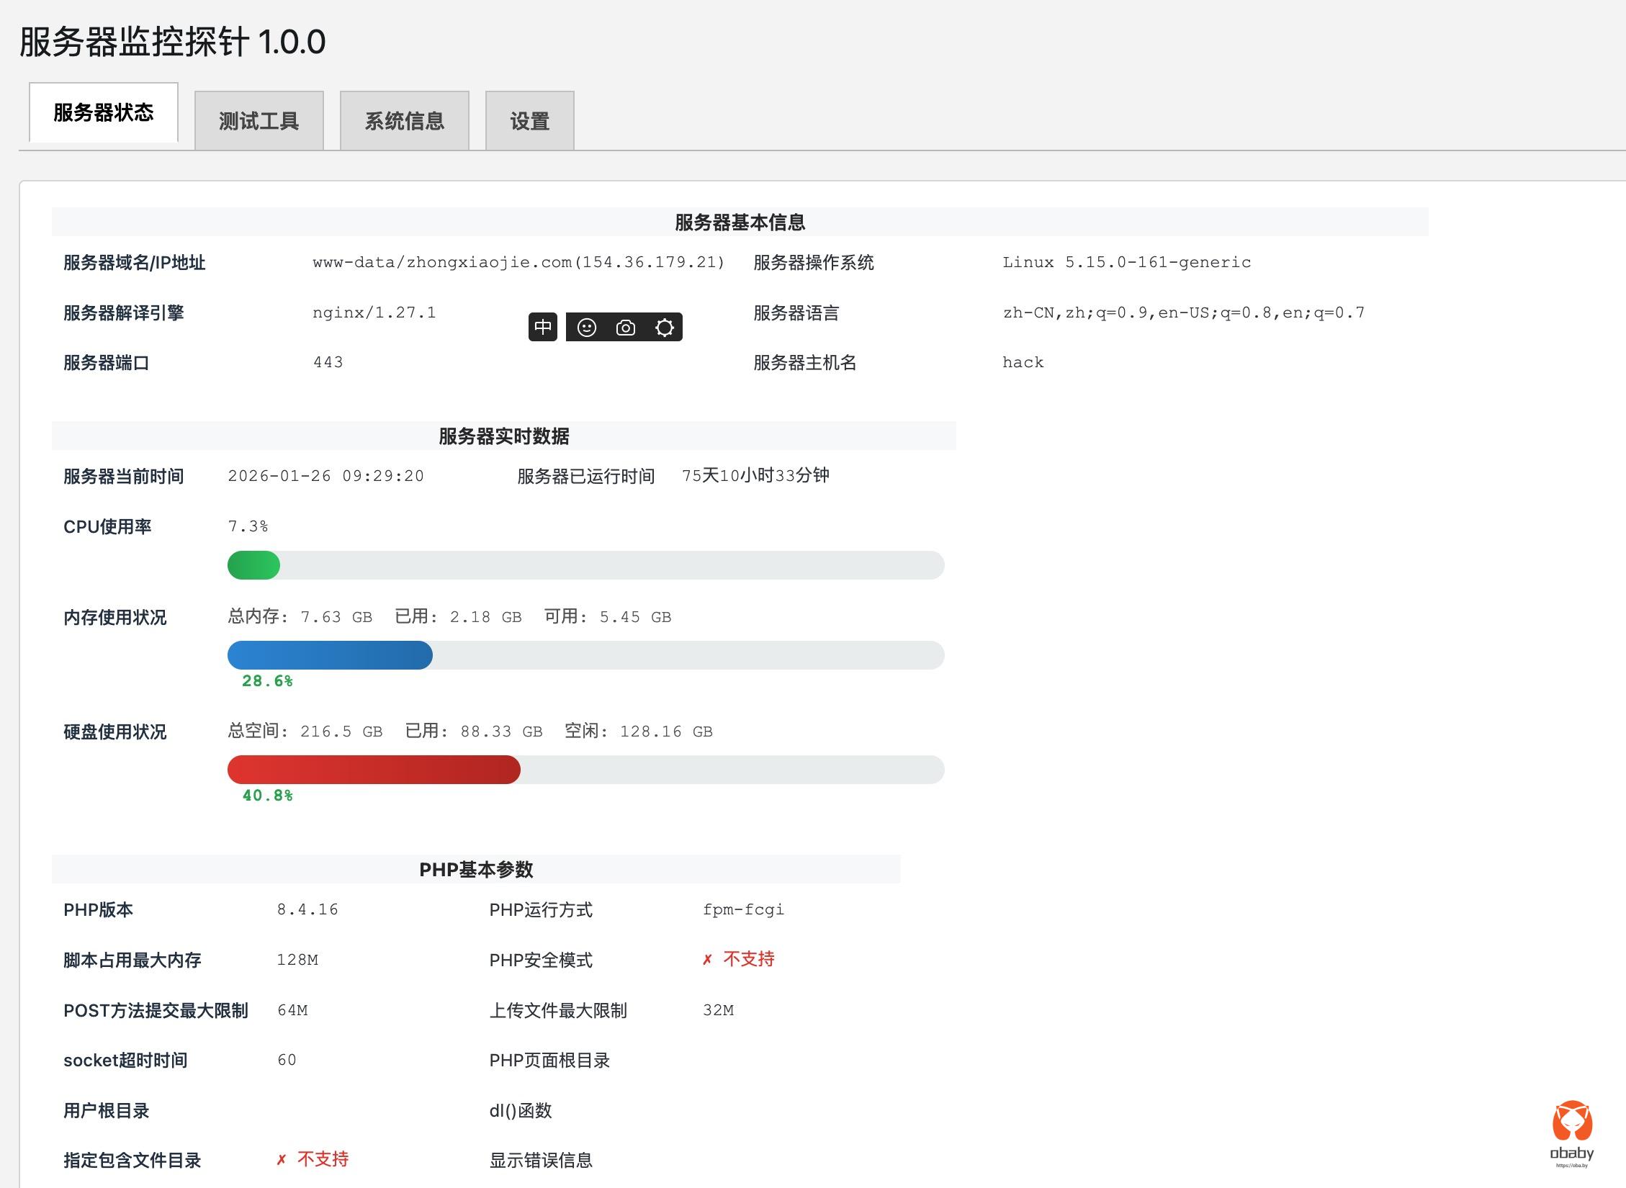
Task: Click the obaby fox logo
Action: [x=1571, y=1122]
